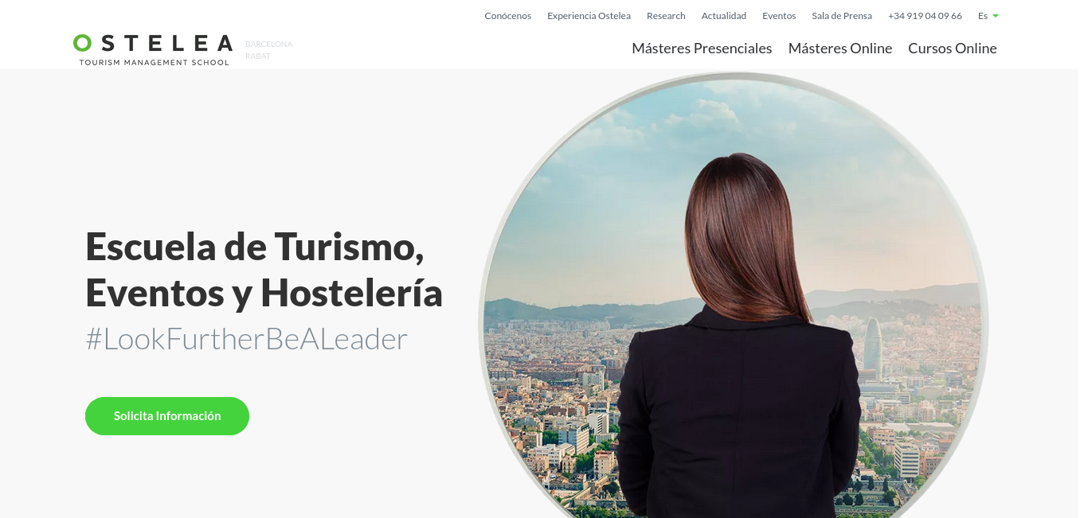Go to Sala de Prensa
This screenshot has width=1088, height=518.
(842, 16)
